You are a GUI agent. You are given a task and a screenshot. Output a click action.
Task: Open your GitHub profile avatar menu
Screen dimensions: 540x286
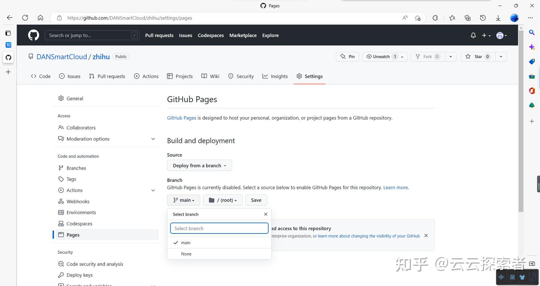tap(500, 35)
